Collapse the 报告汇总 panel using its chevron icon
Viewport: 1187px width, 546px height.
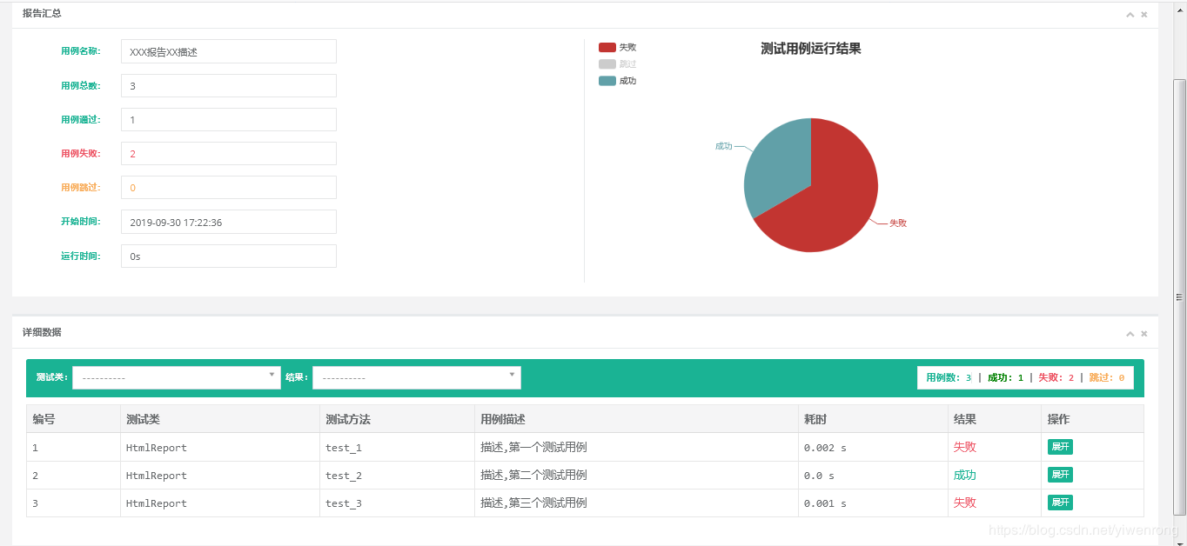(1130, 14)
